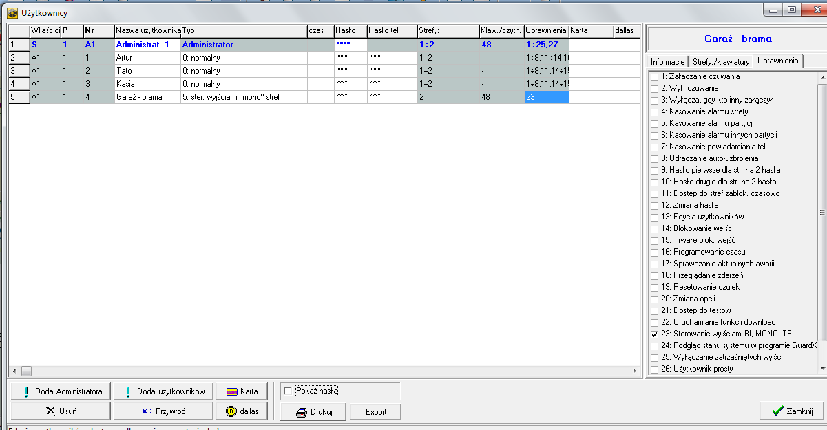Enable permission 1: Załączanie czuwania

point(654,76)
